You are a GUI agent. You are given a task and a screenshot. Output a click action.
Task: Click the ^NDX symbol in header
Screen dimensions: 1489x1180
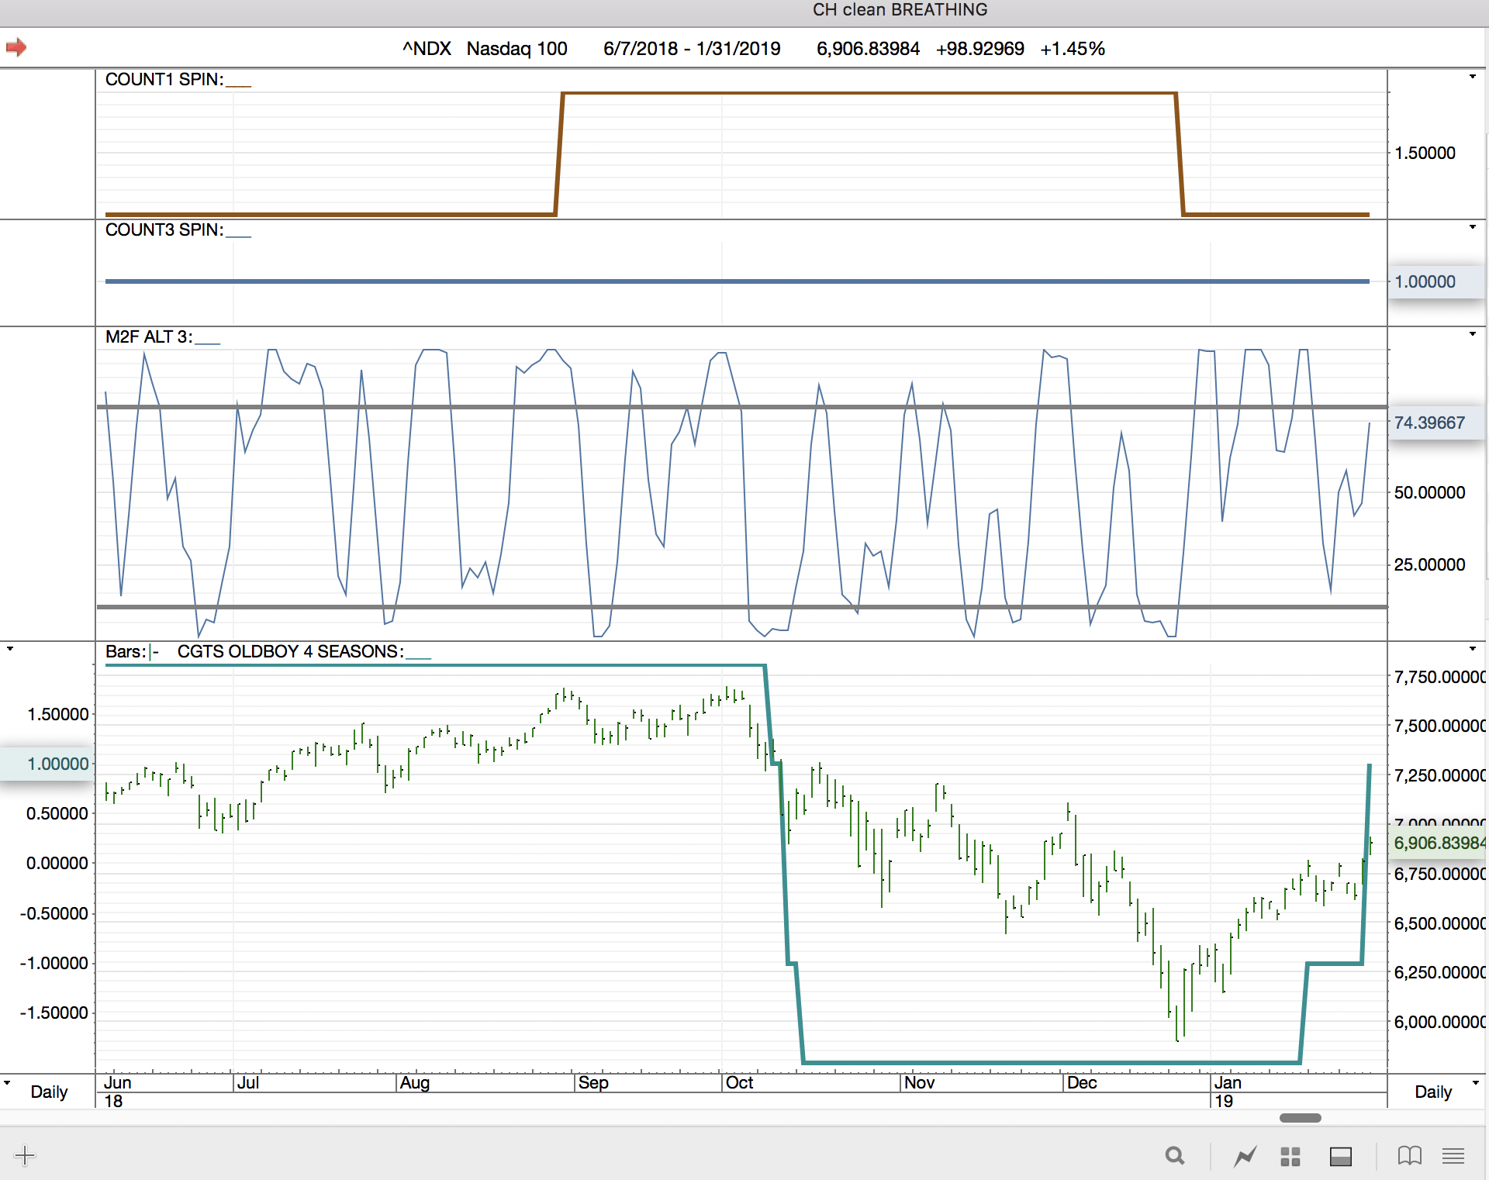[x=427, y=49]
